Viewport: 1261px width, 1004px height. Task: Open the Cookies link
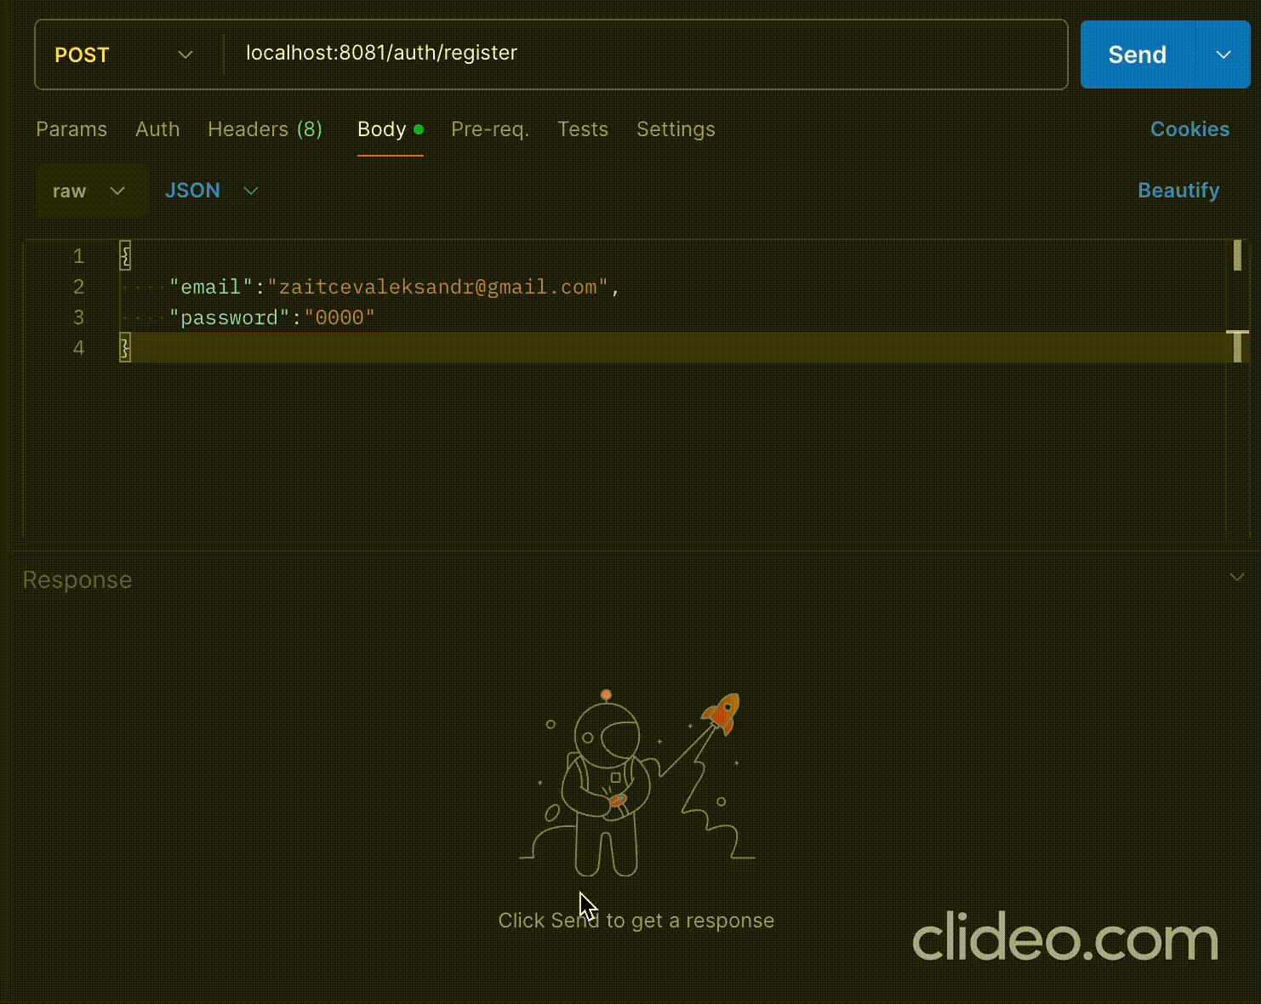(1190, 129)
